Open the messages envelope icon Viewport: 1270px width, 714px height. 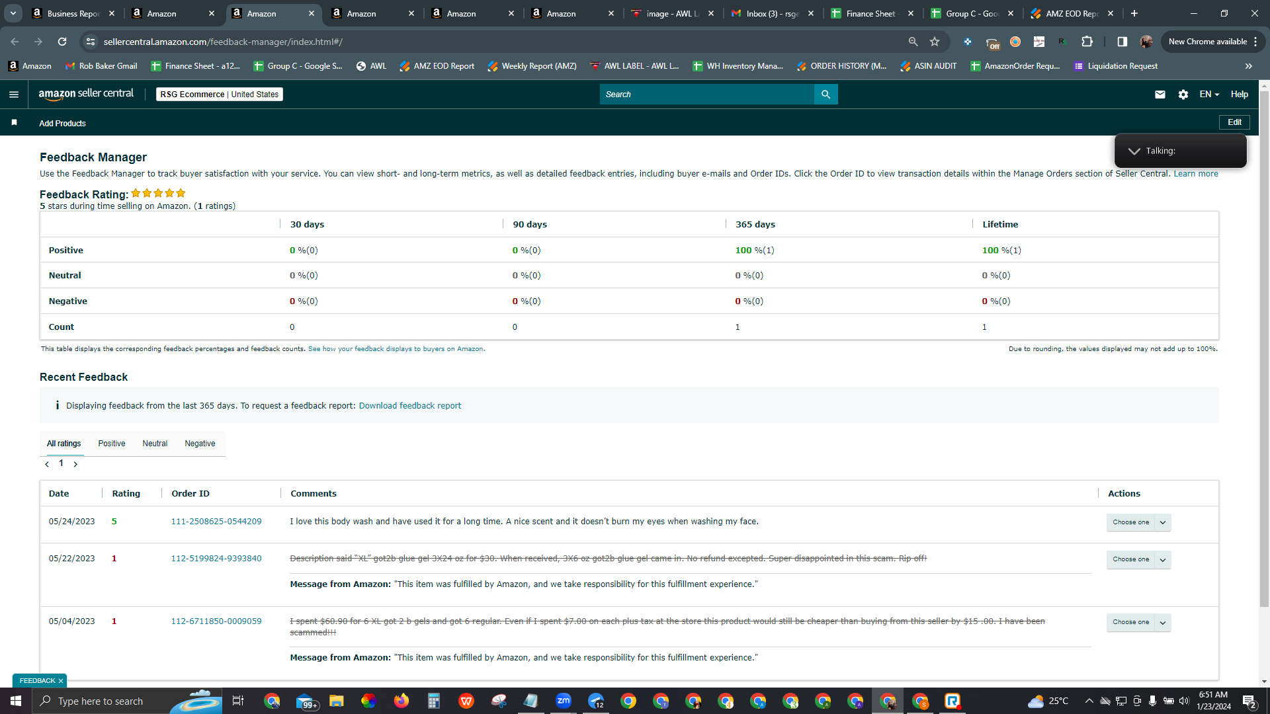[x=1160, y=95]
